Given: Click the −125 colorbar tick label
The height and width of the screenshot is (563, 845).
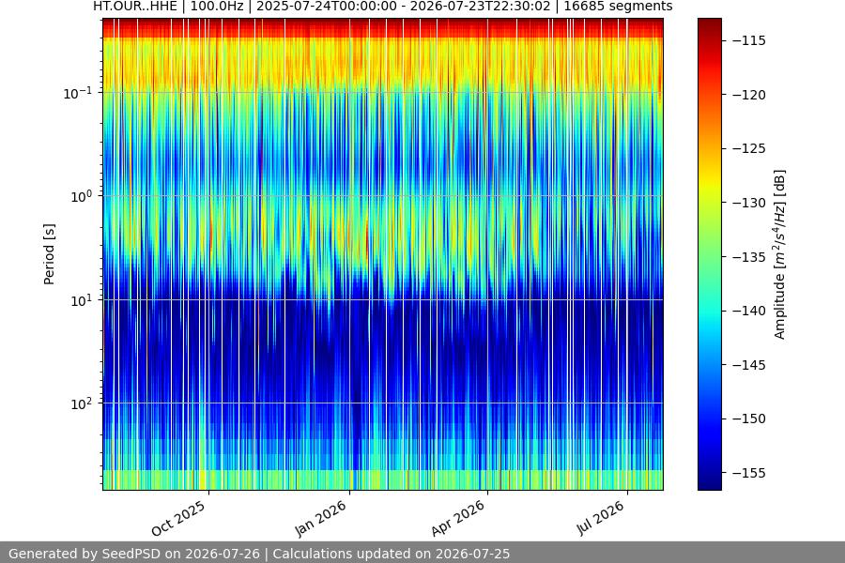Looking at the screenshot, I should coord(749,148).
